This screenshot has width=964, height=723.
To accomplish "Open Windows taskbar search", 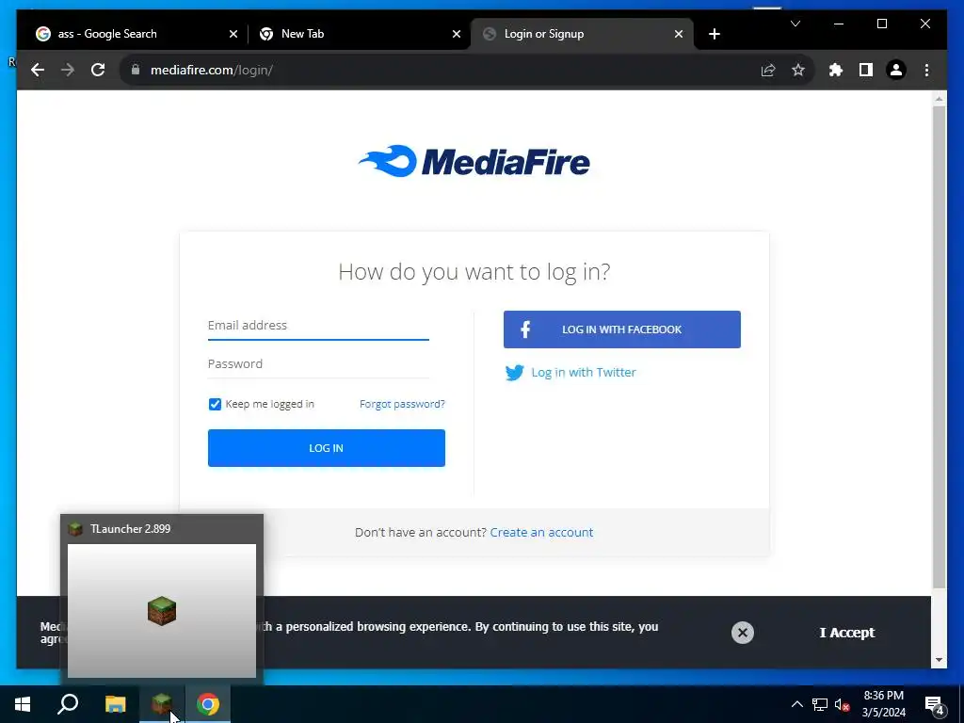I will tap(68, 704).
